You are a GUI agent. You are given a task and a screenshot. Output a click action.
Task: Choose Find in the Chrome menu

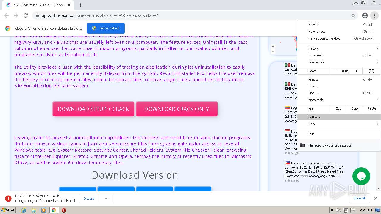pos(339,93)
